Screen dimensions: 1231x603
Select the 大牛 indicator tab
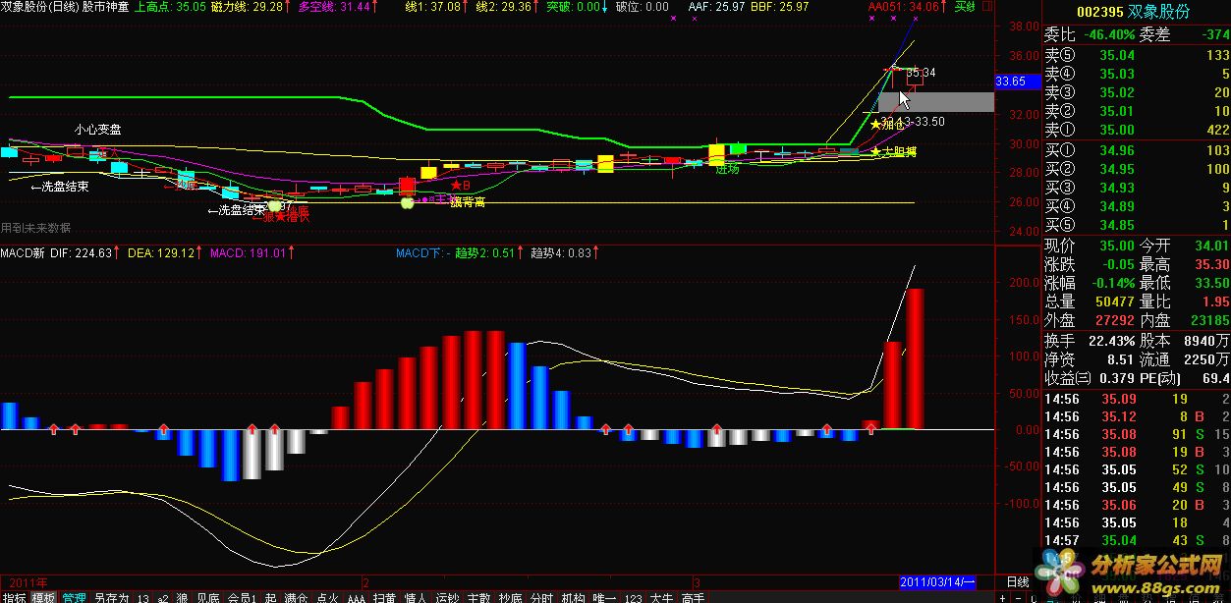click(661, 596)
